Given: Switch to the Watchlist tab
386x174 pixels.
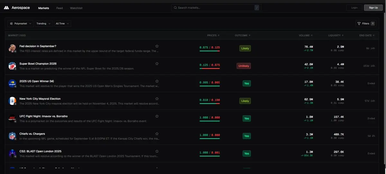Looking at the screenshot, I should pos(76,8).
